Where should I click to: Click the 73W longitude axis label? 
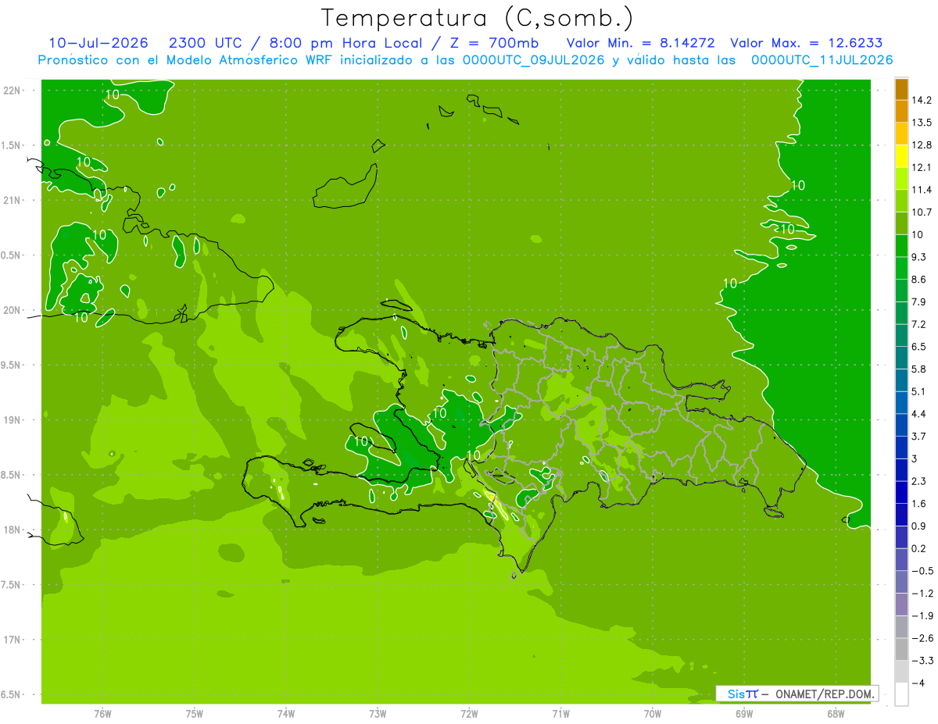click(378, 713)
